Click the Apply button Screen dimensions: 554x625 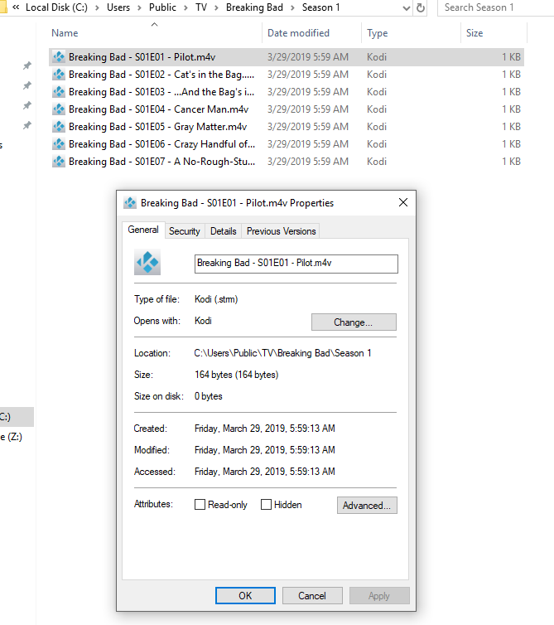click(x=379, y=595)
